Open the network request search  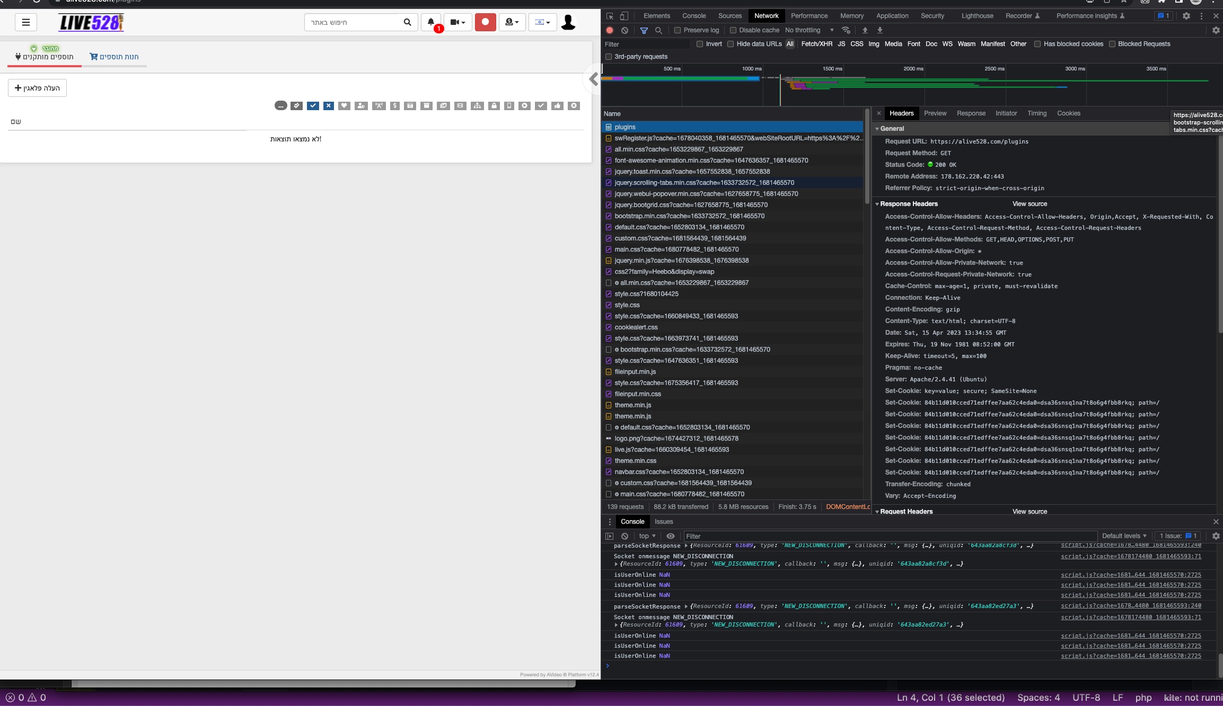click(x=658, y=30)
